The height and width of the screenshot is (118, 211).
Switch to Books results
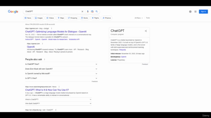84,18
